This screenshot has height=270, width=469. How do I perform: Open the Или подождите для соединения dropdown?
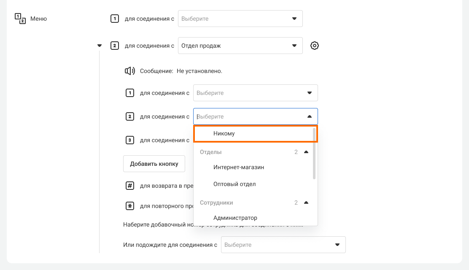click(x=283, y=245)
